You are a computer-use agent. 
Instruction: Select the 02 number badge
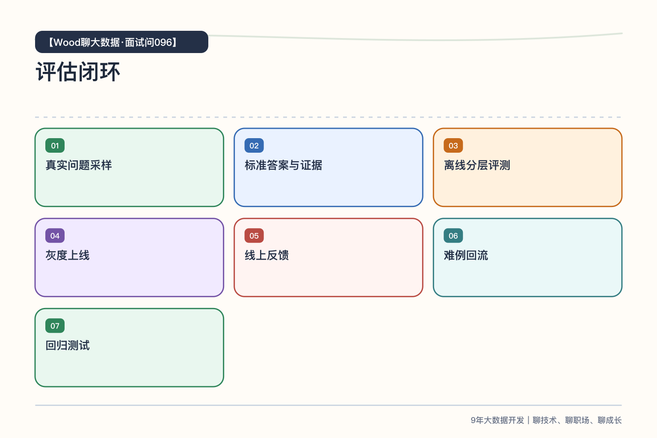click(254, 145)
